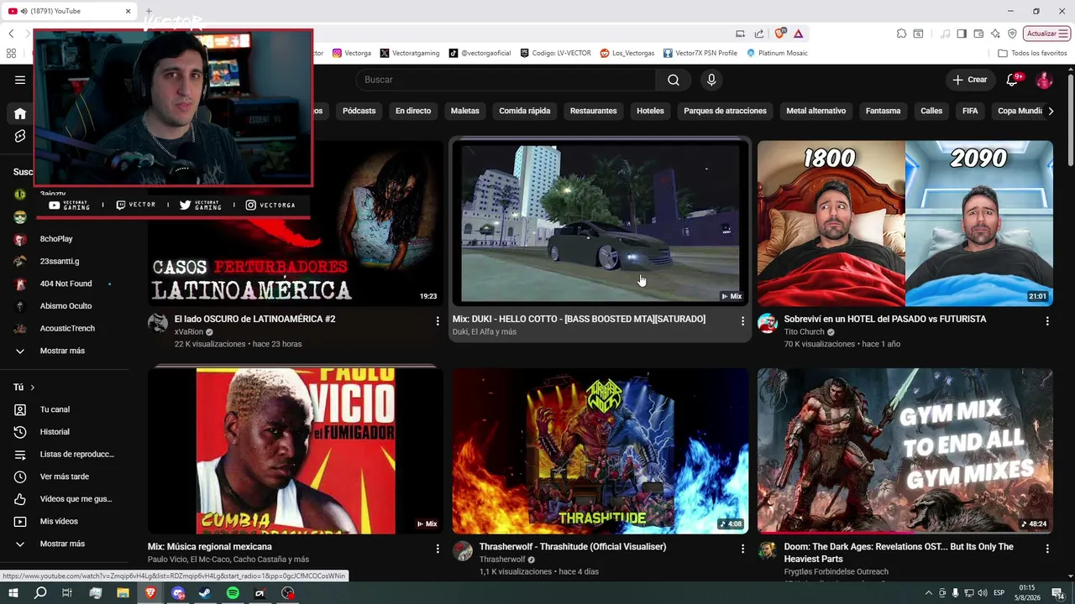The height and width of the screenshot is (604, 1075).
Task: Go to AcousticTrench subscription
Action: (67, 329)
